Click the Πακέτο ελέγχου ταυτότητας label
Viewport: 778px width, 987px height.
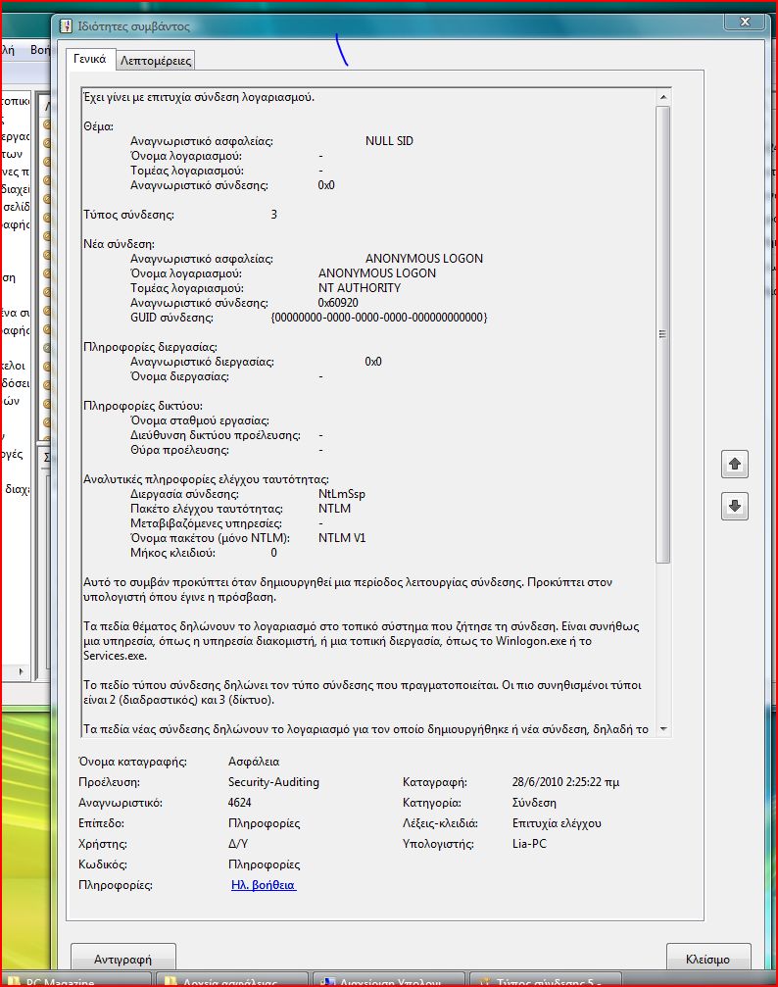click(207, 509)
